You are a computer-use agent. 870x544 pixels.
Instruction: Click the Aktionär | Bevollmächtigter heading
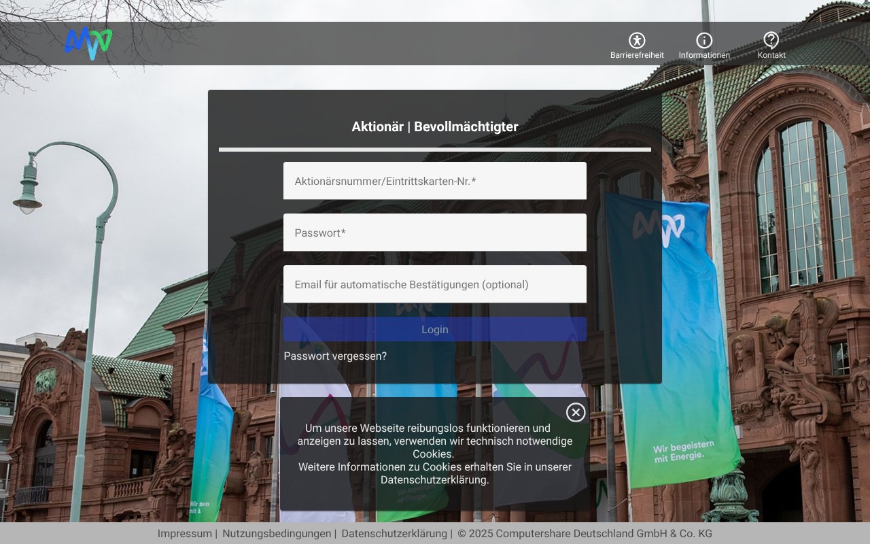click(435, 126)
